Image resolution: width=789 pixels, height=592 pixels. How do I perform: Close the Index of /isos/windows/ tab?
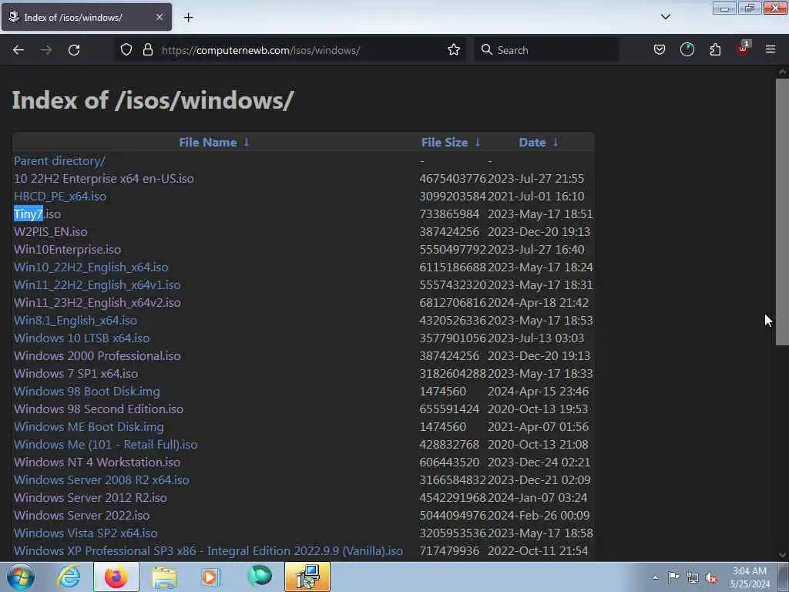coord(159,17)
